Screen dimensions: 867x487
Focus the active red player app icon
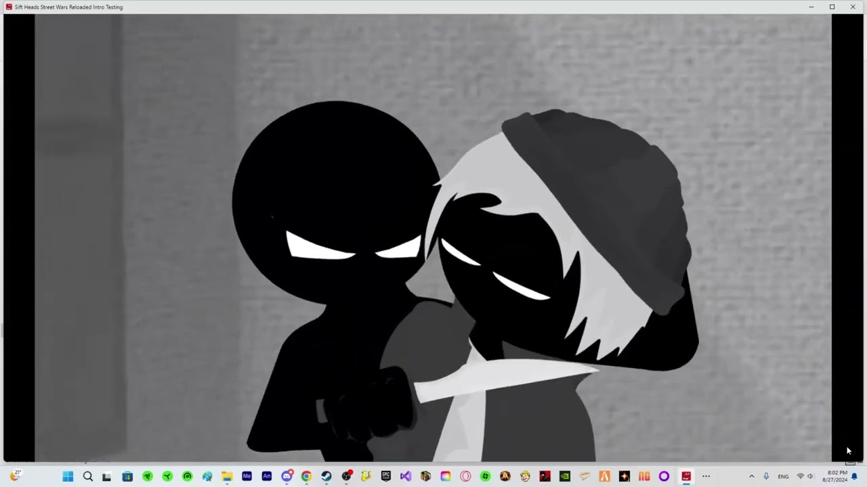[686, 476]
